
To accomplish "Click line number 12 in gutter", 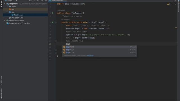I will 49,44.
